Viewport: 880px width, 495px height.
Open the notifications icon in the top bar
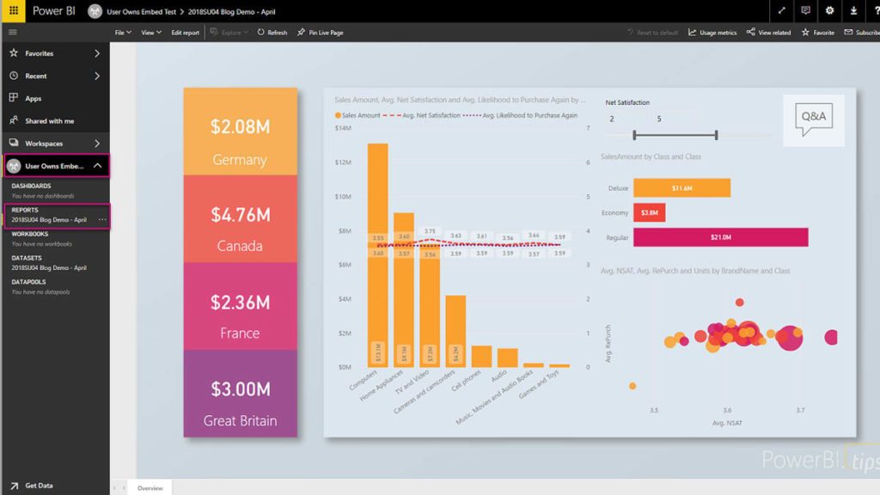[804, 11]
